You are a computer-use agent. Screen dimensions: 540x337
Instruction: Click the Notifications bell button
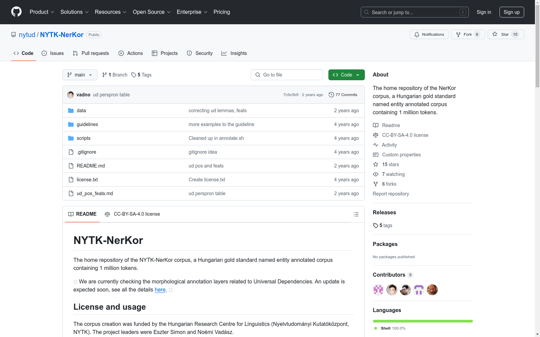click(429, 34)
